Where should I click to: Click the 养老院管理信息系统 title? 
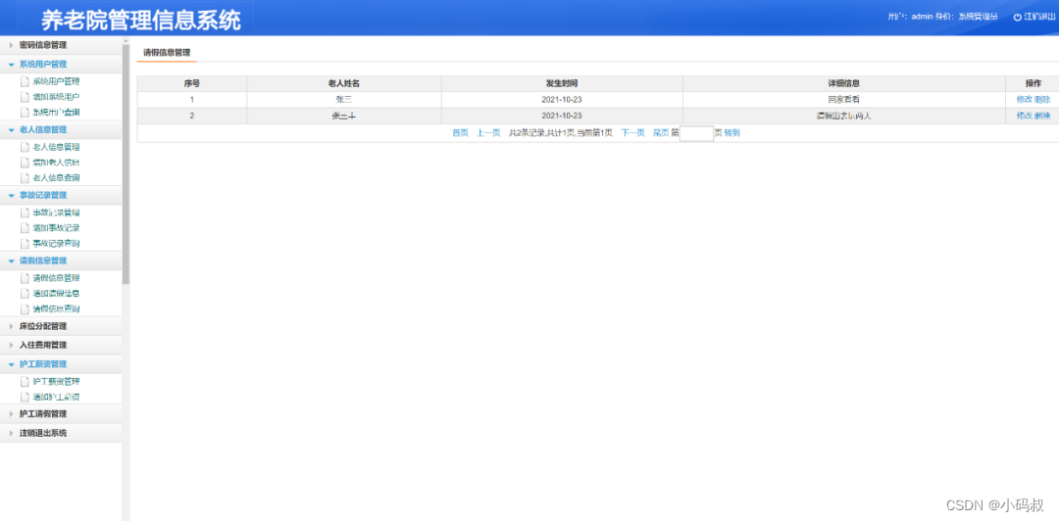point(140,21)
